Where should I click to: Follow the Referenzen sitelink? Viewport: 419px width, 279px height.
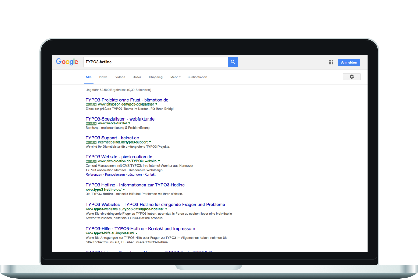pos(94,175)
